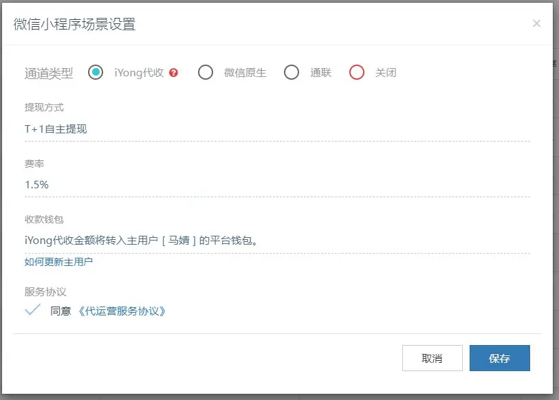This screenshot has height=400, width=559.
Task: Click the 服务协议 section heading
Action: tap(45, 291)
